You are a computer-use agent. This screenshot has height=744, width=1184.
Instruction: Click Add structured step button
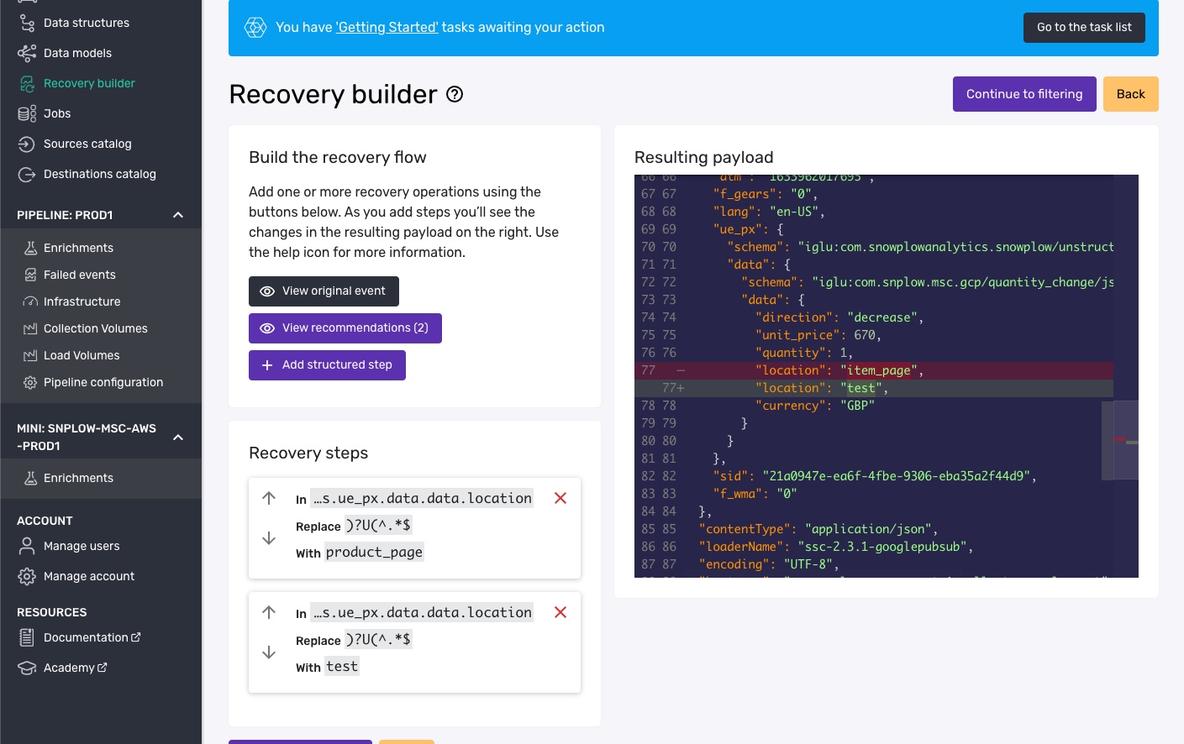pos(327,365)
